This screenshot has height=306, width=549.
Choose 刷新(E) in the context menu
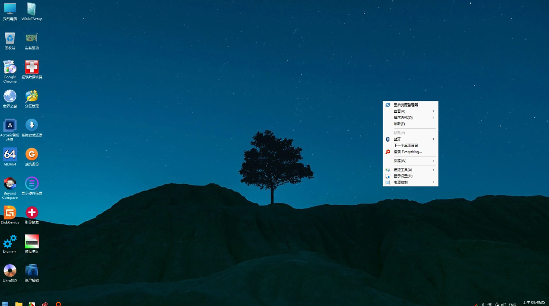(x=399, y=123)
